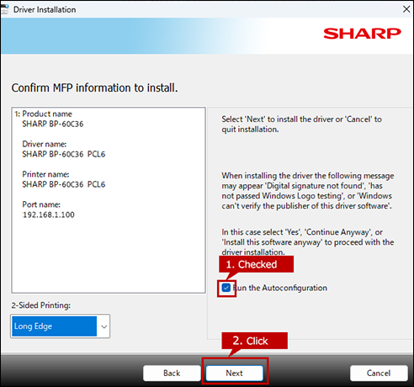This screenshot has height=387, width=414.
Task: Click the port address 192.168.1.100
Action: [49, 215]
